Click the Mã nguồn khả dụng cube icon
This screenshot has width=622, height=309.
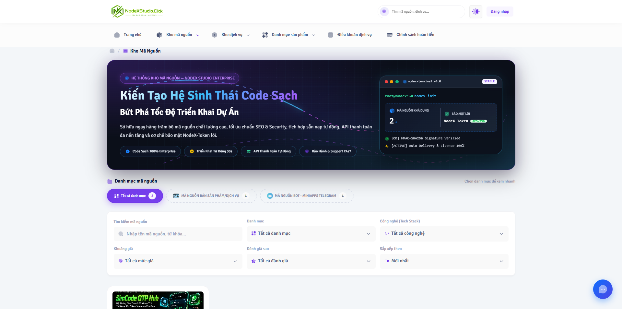[x=392, y=111]
